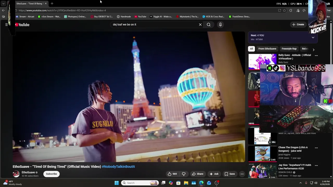Open EthoSuave channel name link
This screenshot has width=333, height=187.
(28, 172)
